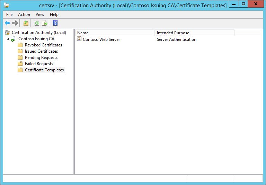
Task: Select Certification Authority (Local) in tree
Action: point(39,33)
